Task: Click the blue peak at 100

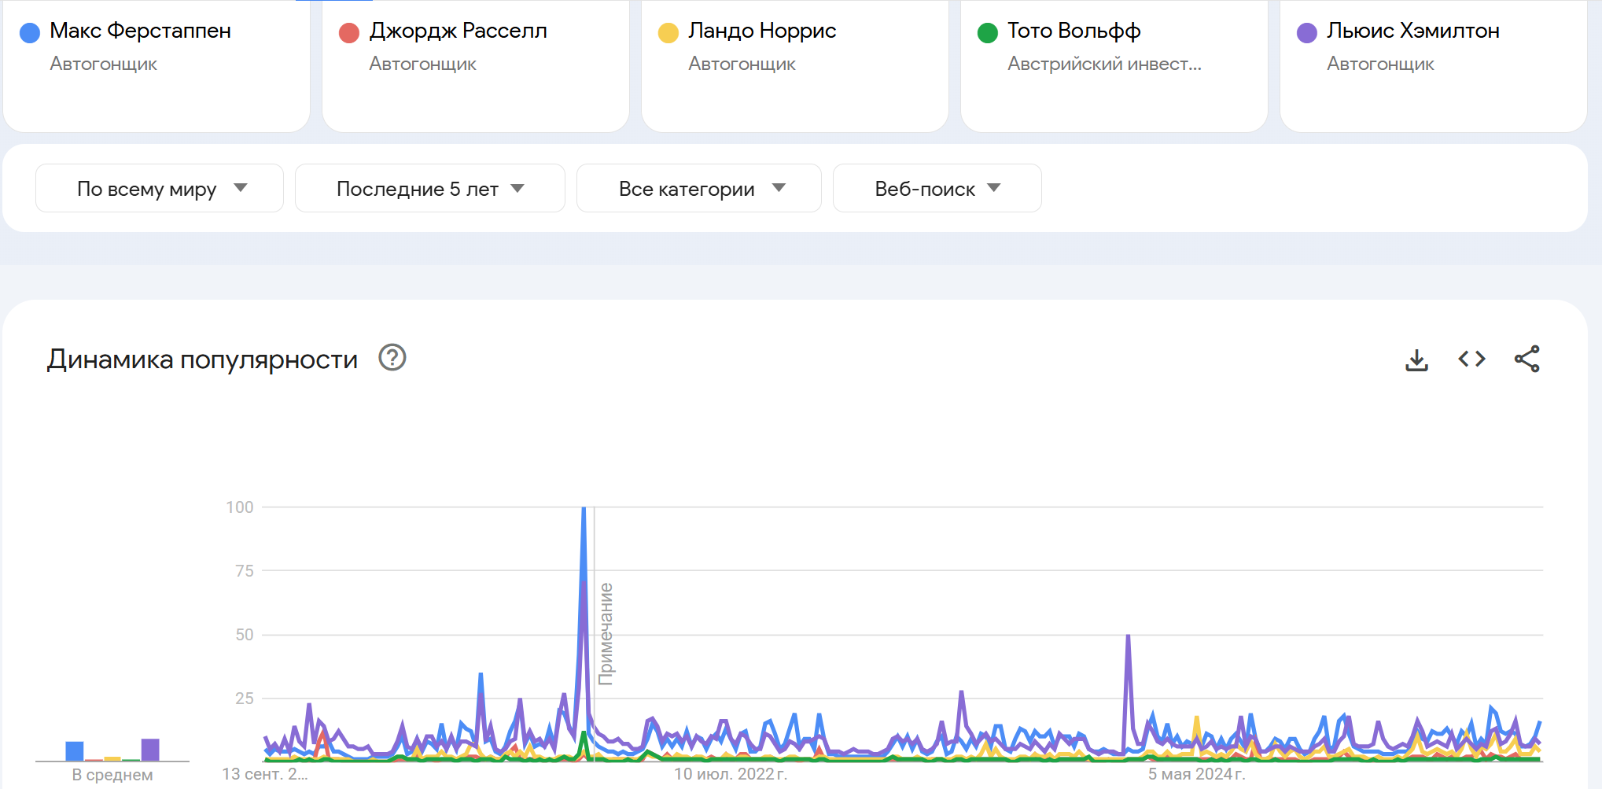Action: point(584,510)
